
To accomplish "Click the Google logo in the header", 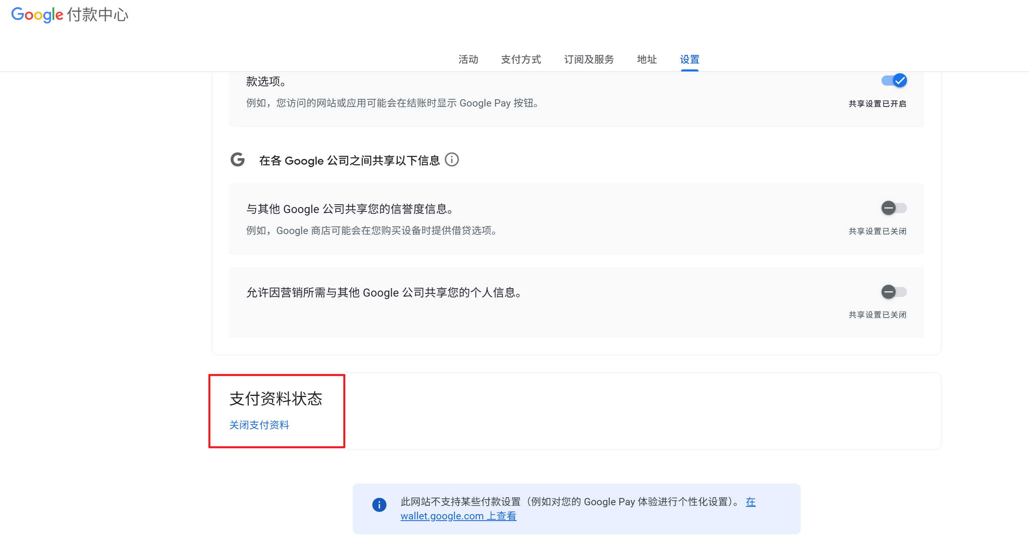I will pyautogui.click(x=37, y=15).
